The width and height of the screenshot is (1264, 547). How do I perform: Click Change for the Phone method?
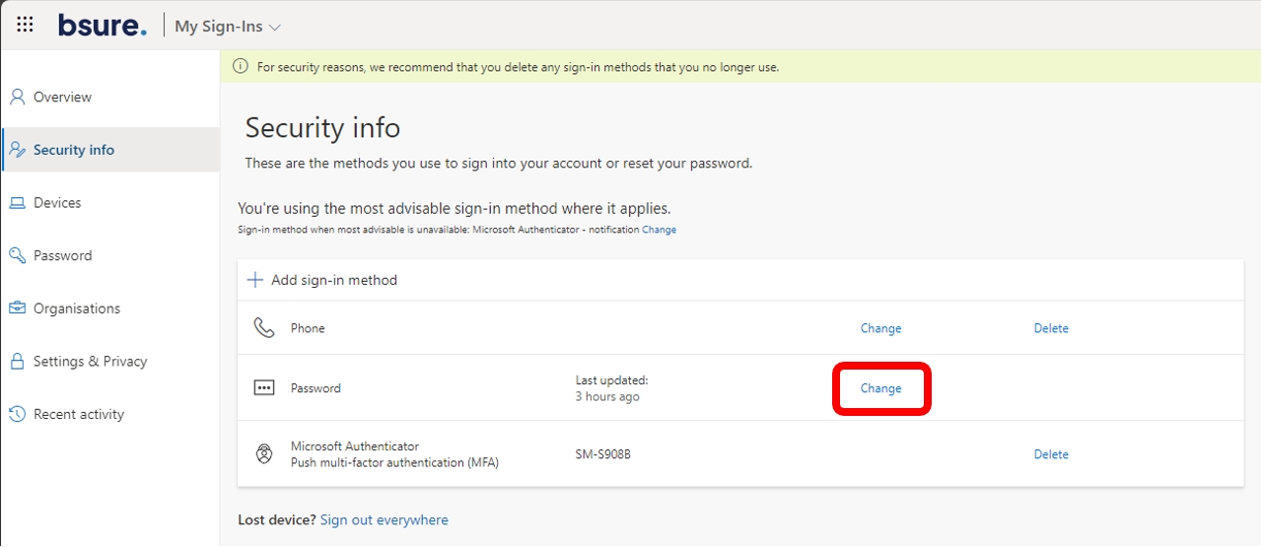coord(880,328)
